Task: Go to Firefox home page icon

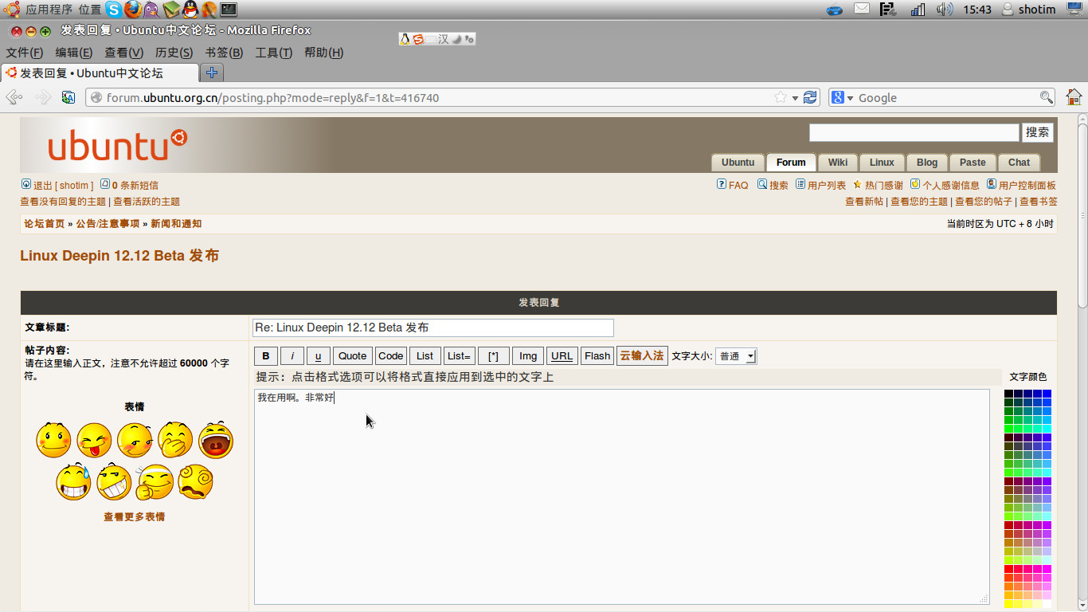Action: (x=1074, y=97)
